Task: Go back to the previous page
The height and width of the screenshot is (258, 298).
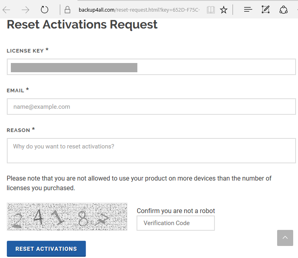Action: click(x=6, y=10)
